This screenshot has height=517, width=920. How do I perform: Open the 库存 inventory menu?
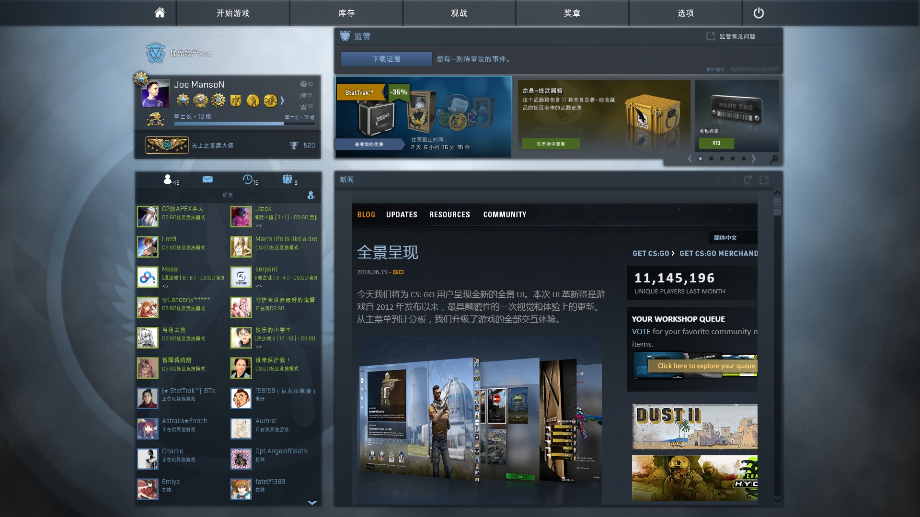(x=346, y=13)
